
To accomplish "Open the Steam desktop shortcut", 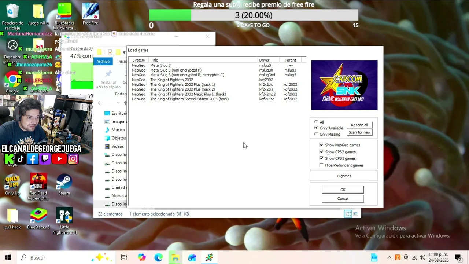I will pyautogui.click(x=64, y=184).
